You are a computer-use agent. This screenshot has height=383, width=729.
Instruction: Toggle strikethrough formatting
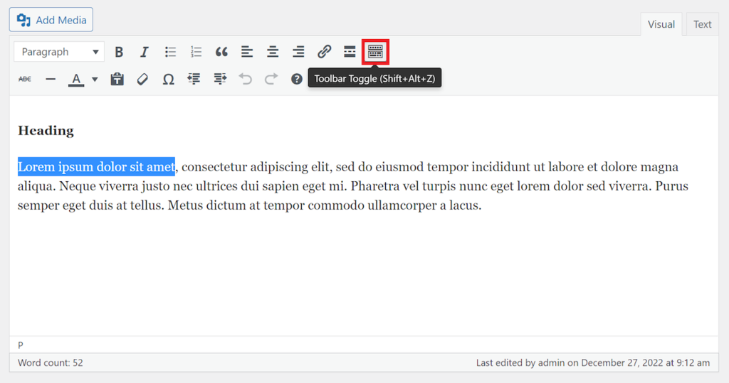pyautogui.click(x=25, y=79)
